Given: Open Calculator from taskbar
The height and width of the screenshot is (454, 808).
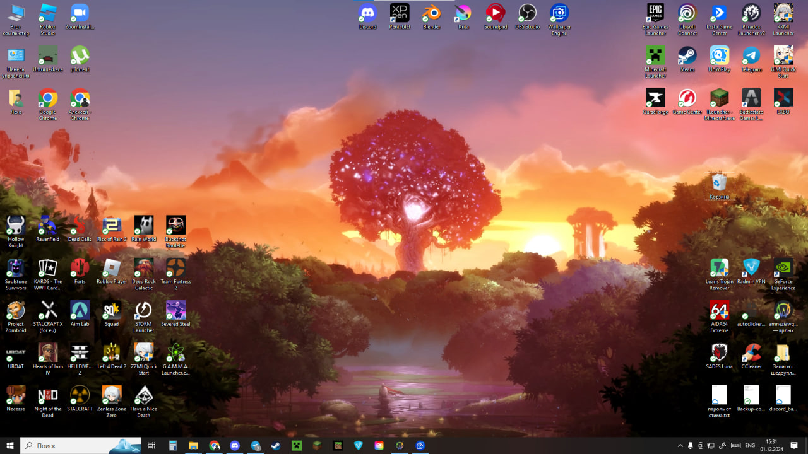Looking at the screenshot, I should pos(173,445).
